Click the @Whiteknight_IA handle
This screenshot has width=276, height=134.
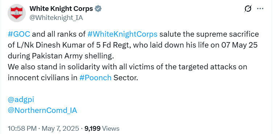click(56, 18)
